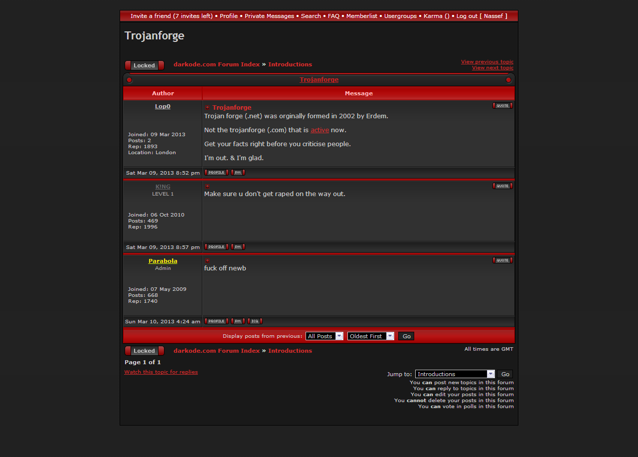This screenshot has height=457, width=638.
Task: Open Lop0's Profile icon button
Action: click(216, 173)
